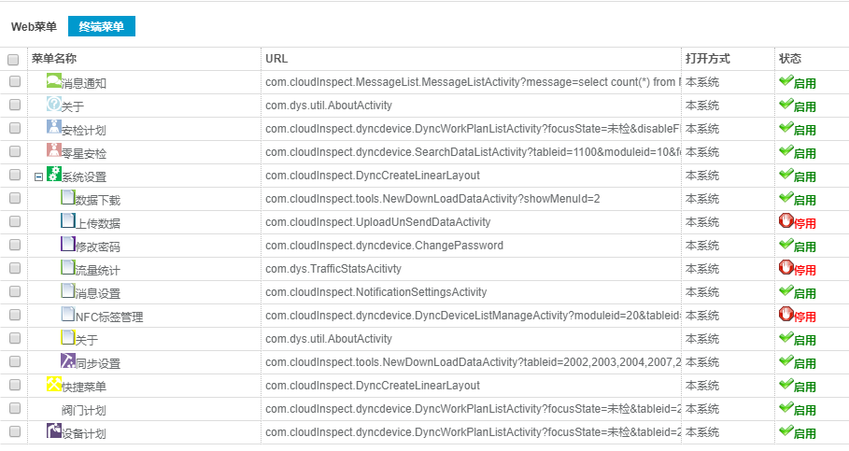Toggle the select-all checkbox in header
The width and height of the screenshot is (849, 451).
[x=13, y=60]
